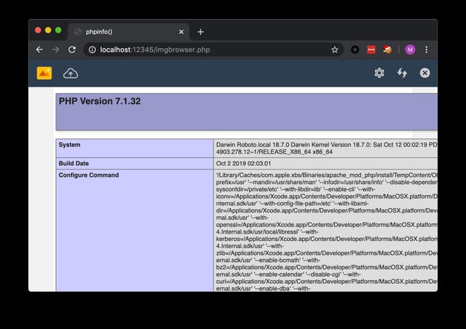The width and height of the screenshot is (466, 329).
Task: Click the green fullscreen window button
Action: (x=58, y=31)
